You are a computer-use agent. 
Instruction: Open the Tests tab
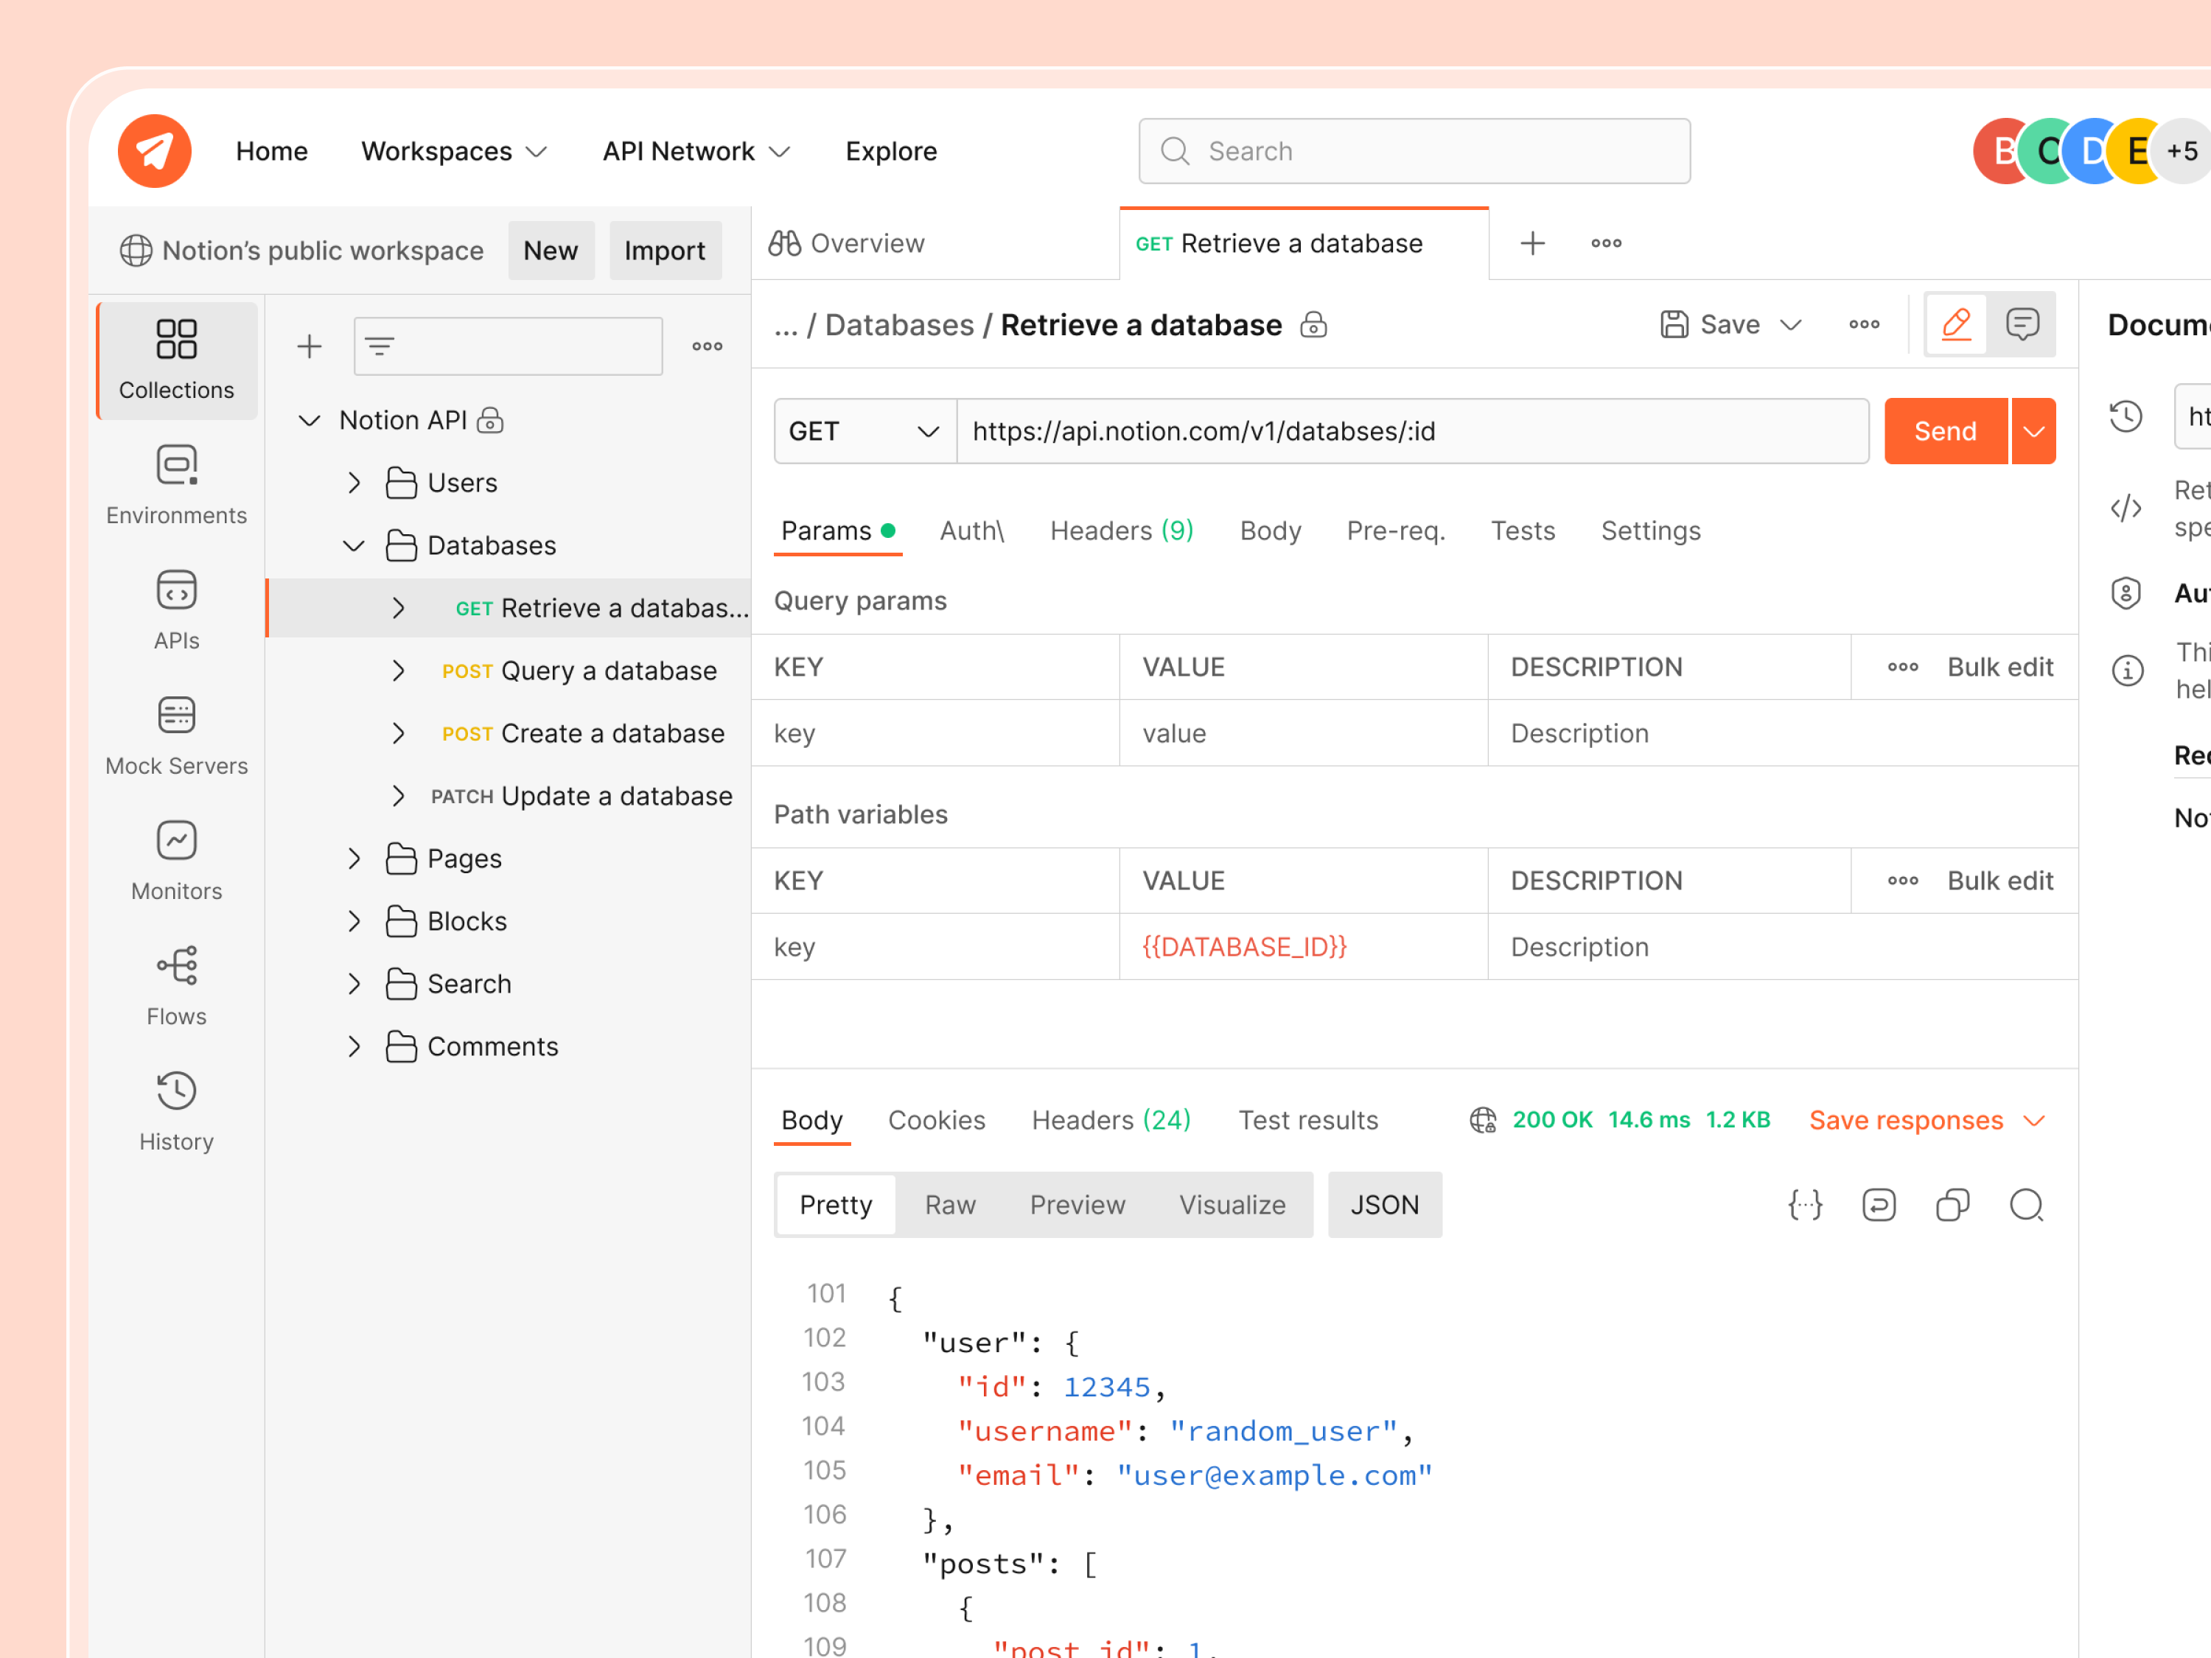1523,531
